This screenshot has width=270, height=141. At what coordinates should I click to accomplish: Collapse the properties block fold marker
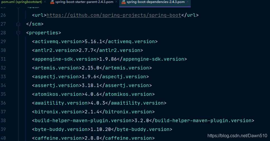coord(18,33)
